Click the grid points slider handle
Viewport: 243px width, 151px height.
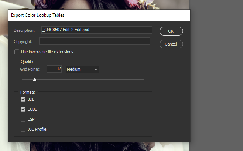click(35, 80)
